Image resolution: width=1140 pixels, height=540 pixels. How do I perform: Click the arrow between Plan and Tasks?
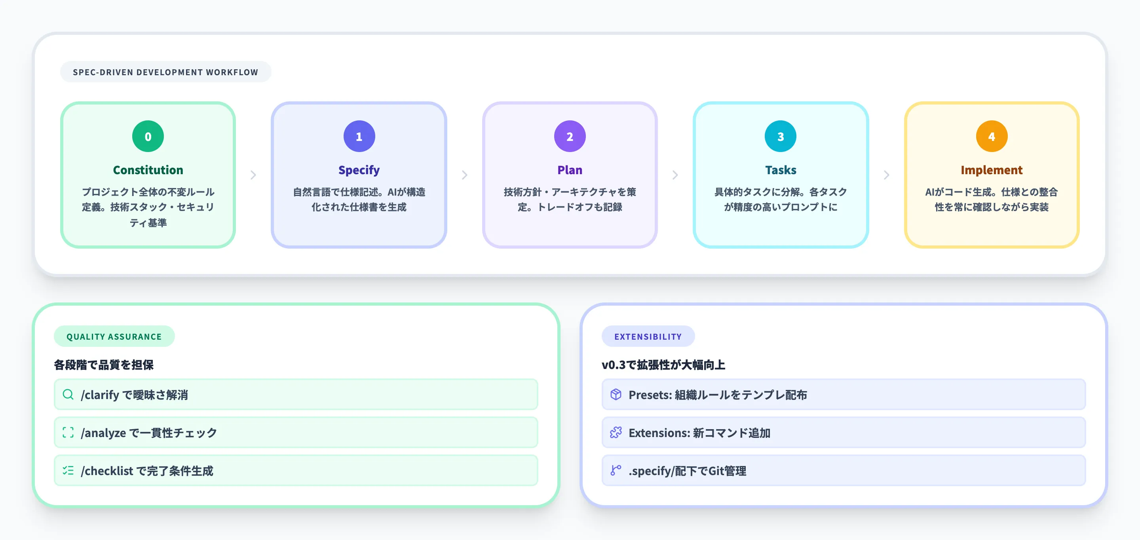tap(675, 175)
